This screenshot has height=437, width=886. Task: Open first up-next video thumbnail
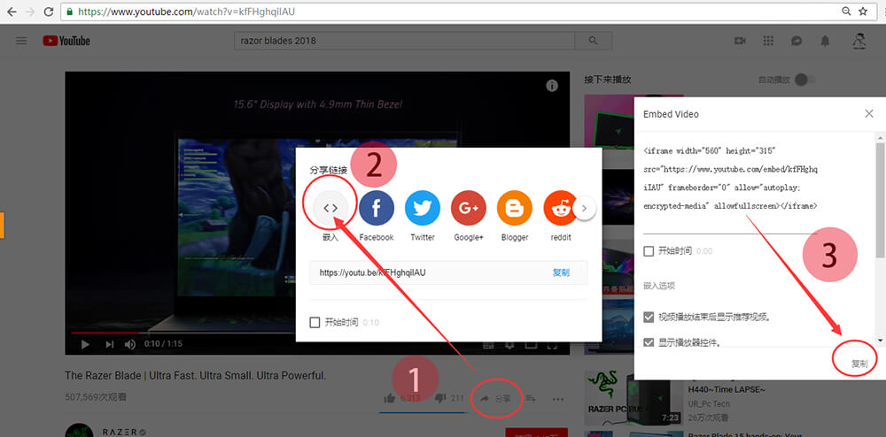[610, 122]
